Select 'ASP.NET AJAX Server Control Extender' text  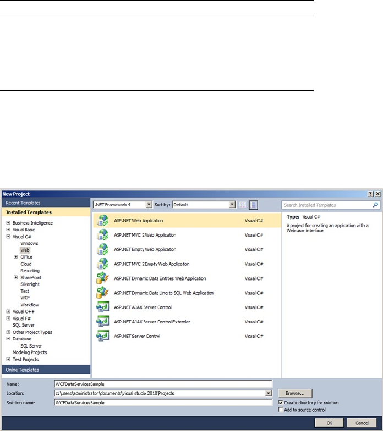click(x=152, y=322)
